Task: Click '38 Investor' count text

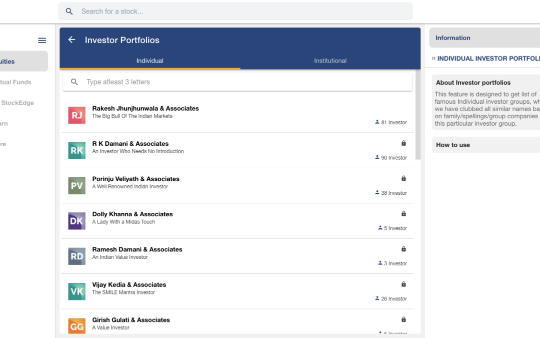Action: [x=394, y=193]
